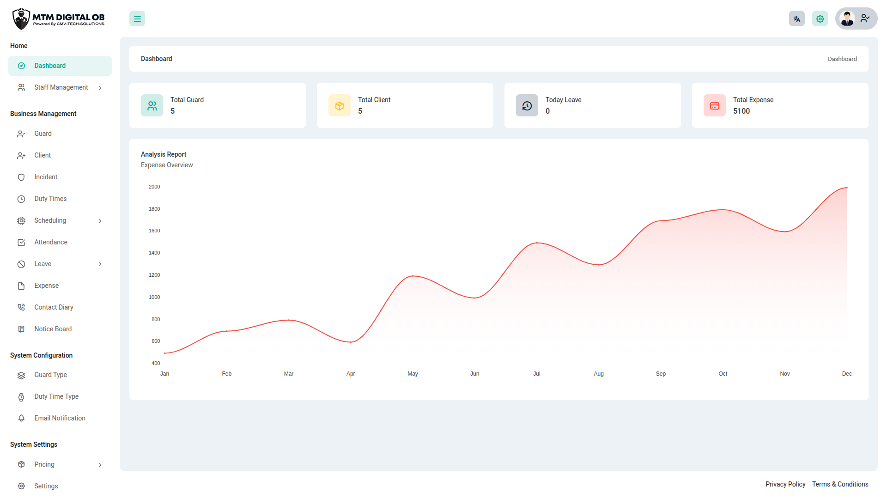Click the Contact Diary phone icon
Image resolution: width=887 pixels, height=499 pixels.
(21, 308)
